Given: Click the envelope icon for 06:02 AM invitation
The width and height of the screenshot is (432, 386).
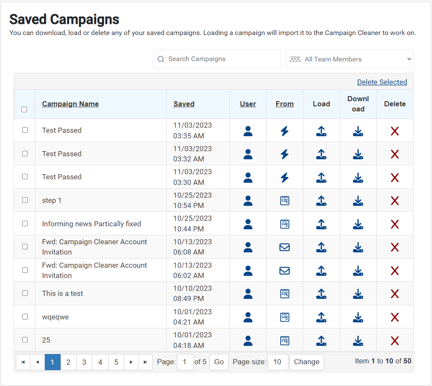Looking at the screenshot, I should [285, 271].
